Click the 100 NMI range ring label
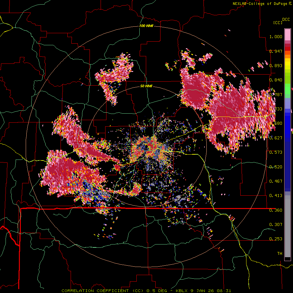Image resolution: width=293 pixels, height=293 pixels. click(146, 26)
